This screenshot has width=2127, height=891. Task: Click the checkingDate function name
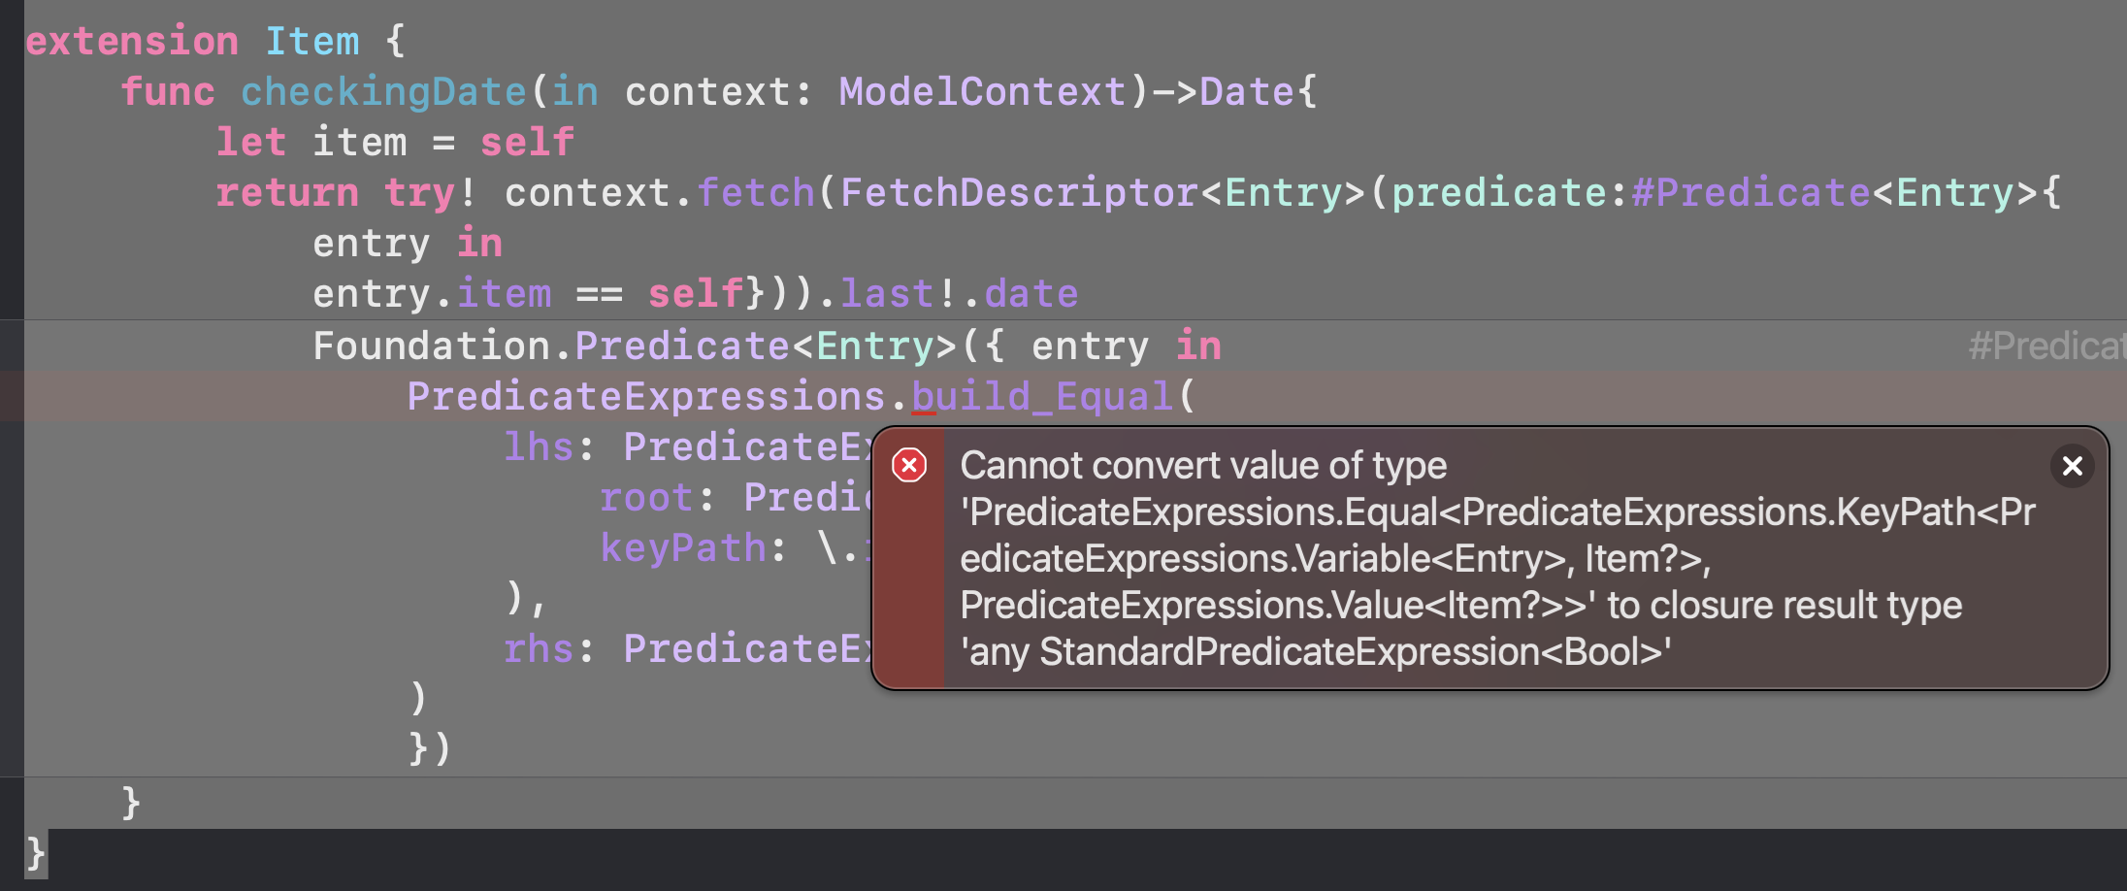(x=383, y=92)
